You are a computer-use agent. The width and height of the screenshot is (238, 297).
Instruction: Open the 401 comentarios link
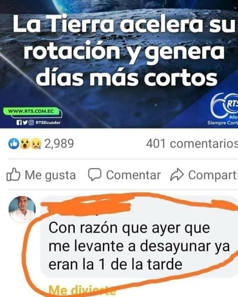192,144
